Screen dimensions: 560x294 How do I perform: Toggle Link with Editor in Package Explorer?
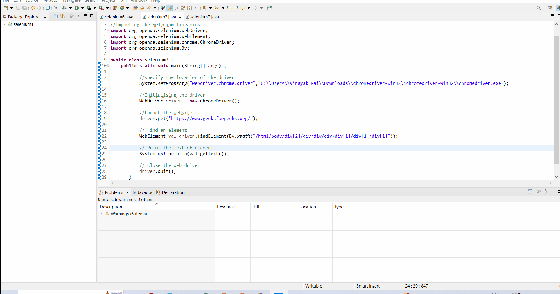coord(62,16)
